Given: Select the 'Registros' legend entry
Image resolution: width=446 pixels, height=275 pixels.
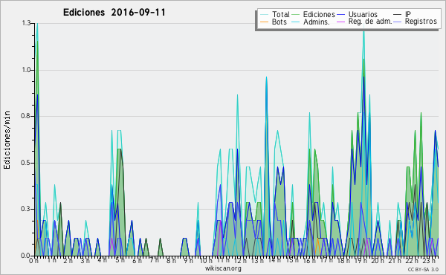Looking at the screenshot, I should (x=421, y=22).
